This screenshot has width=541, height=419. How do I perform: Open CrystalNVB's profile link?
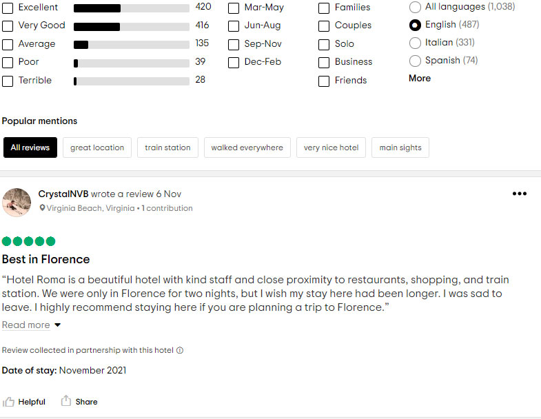(63, 194)
